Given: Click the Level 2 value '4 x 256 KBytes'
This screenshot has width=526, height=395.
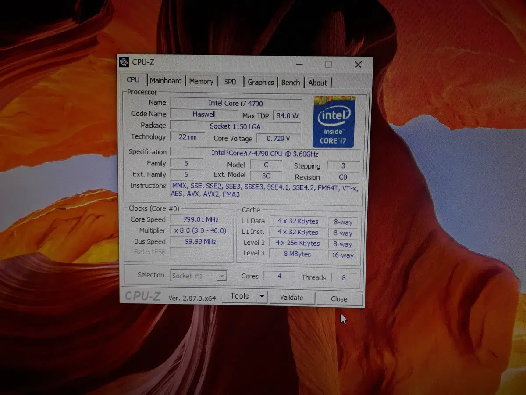Looking at the screenshot, I should click(x=298, y=243).
